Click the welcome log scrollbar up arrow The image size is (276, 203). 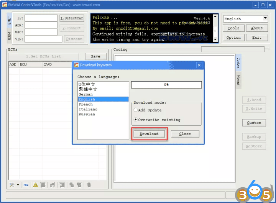(x=215, y=16)
